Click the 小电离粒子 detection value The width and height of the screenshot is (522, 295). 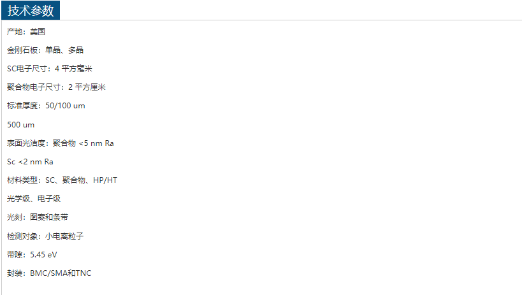(64, 236)
